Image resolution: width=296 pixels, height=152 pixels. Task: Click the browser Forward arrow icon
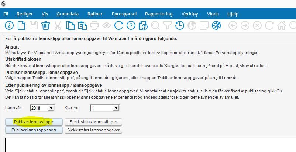point(245,25)
